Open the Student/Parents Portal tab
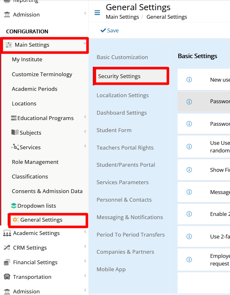The image size is (230, 295). tap(126, 165)
